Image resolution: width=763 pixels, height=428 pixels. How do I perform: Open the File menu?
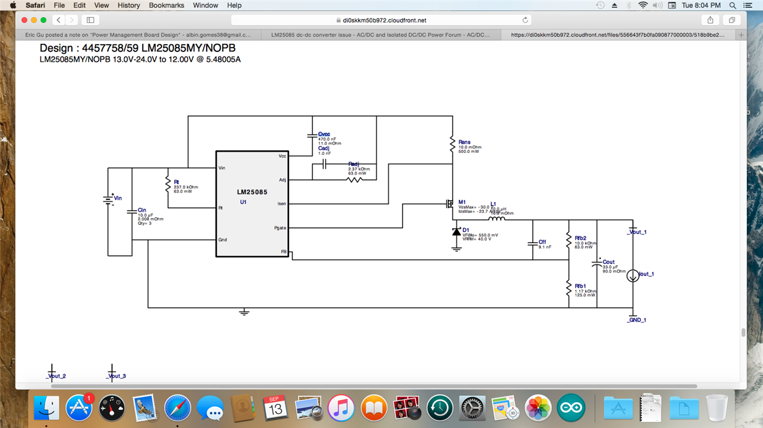pyautogui.click(x=59, y=5)
